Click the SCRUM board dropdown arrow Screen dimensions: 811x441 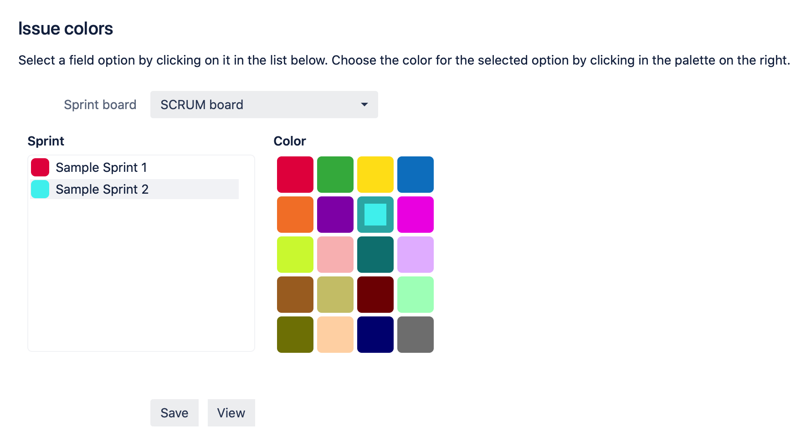(x=364, y=105)
